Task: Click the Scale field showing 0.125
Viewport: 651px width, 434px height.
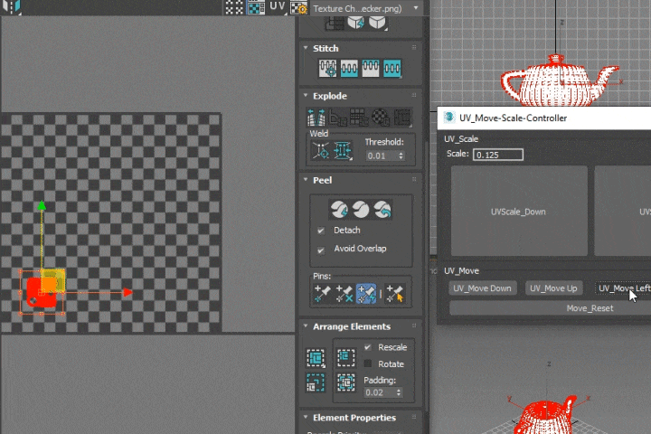Action: click(498, 155)
